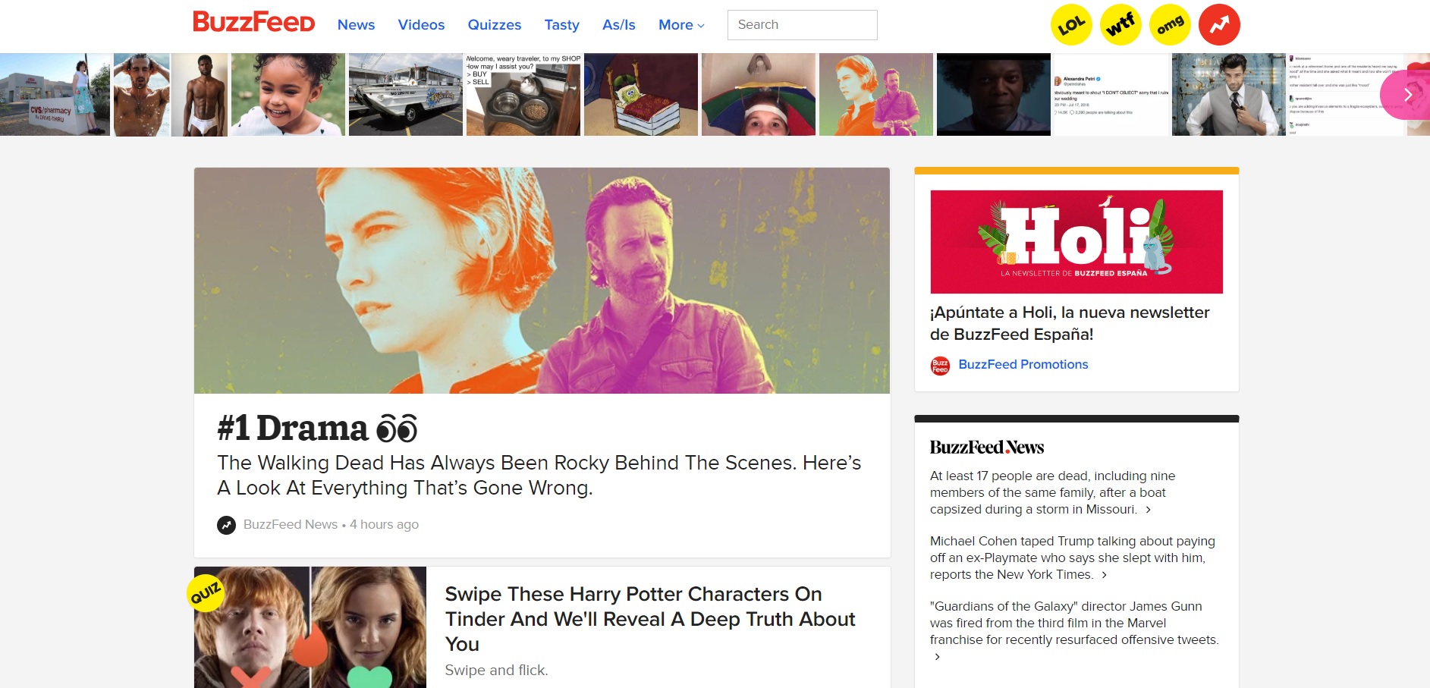Open the umbrella hat thumbnail

759,95
